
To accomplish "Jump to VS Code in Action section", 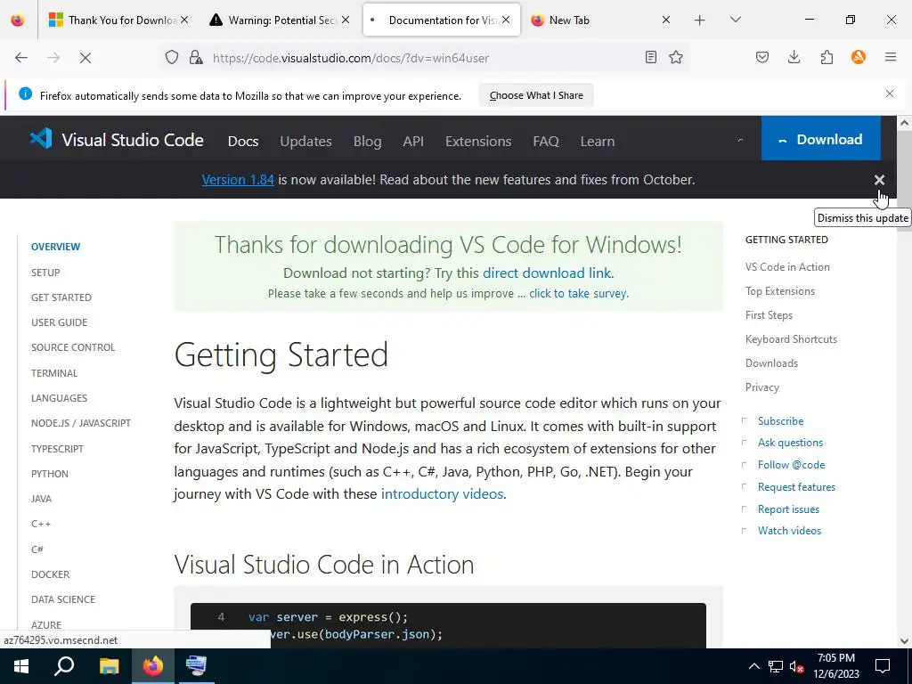I will point(787,267).
